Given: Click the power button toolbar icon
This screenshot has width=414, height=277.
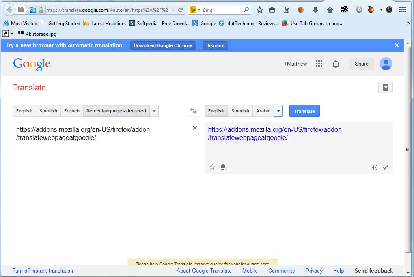Looking at the screenshot, I should tap(389, 10).
